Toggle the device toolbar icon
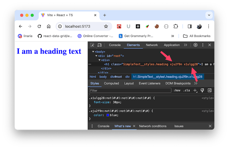The width and height of the screenshot is (229, 149). pos(99,45)
